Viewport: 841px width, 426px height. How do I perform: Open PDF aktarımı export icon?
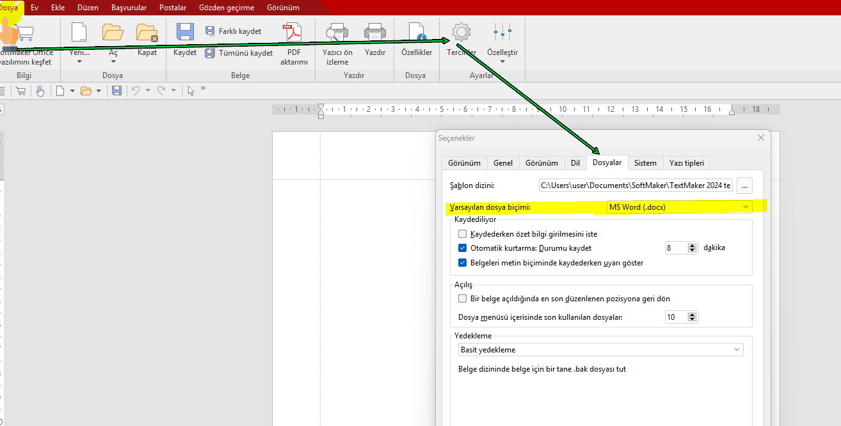coord(293,33)
